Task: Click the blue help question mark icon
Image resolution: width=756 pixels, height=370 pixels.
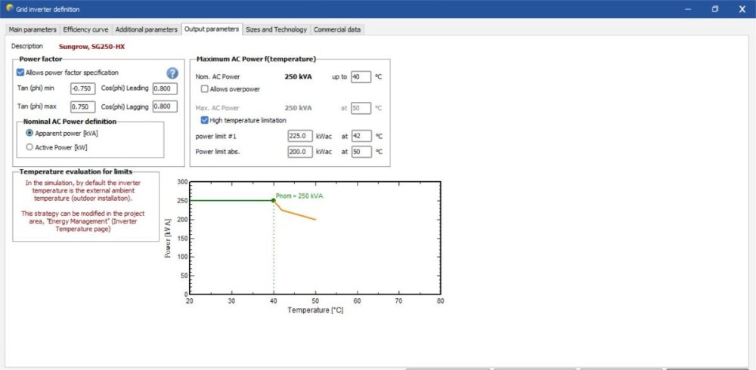Action: click(x=172, y=73)
